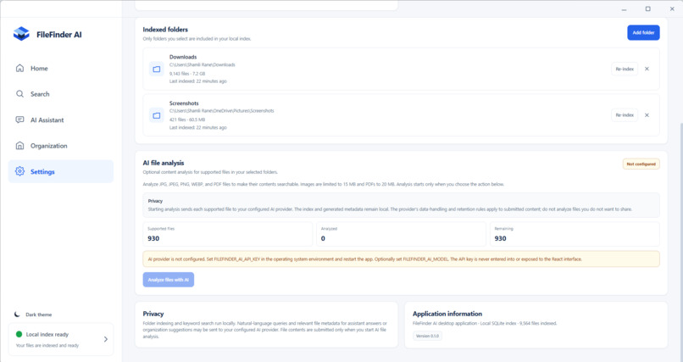Remove the Screenshots folder with X
This screenshot has width=683, height=362.
coord(647,115)
